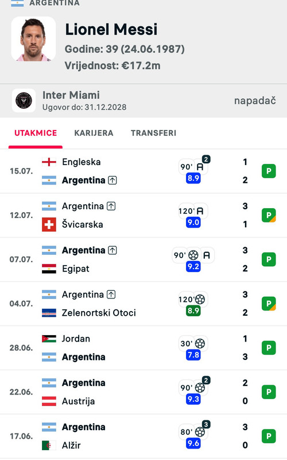Tap the advancing arrow icon beside Argentina vs Egipat
The width and height of the screenshot is (287, 460).
tap(113, 250)
